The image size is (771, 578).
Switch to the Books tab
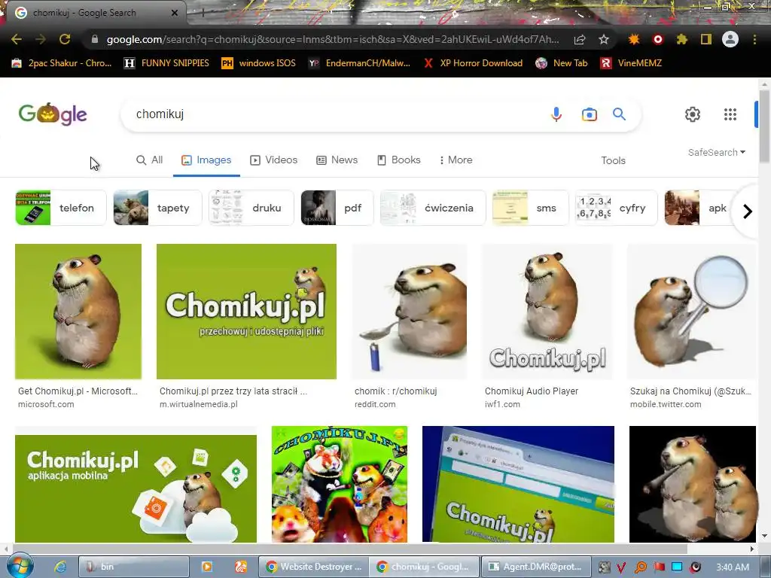pos(399,160)
